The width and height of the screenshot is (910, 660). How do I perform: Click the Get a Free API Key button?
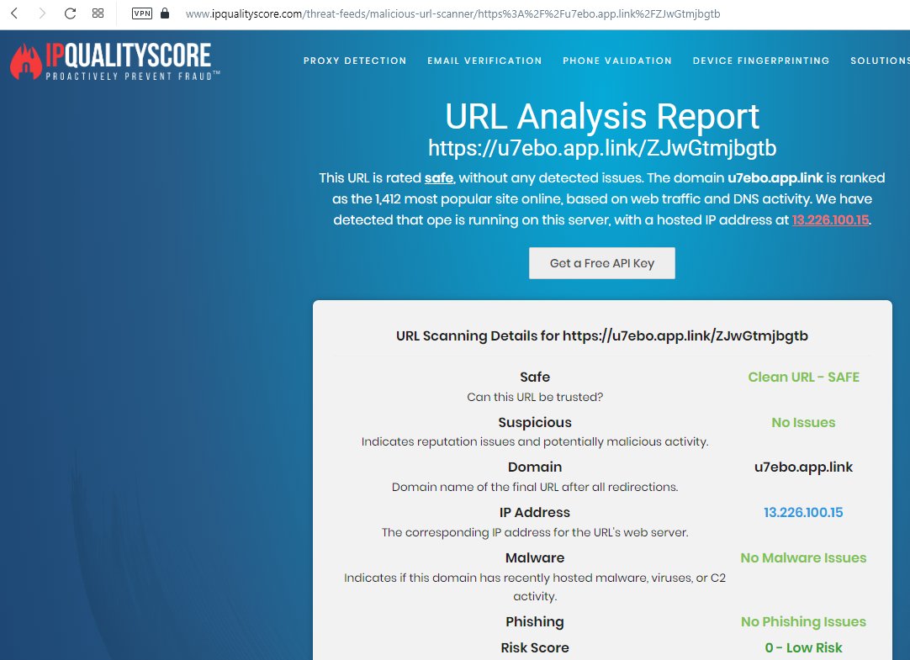(x=602, y=263)
